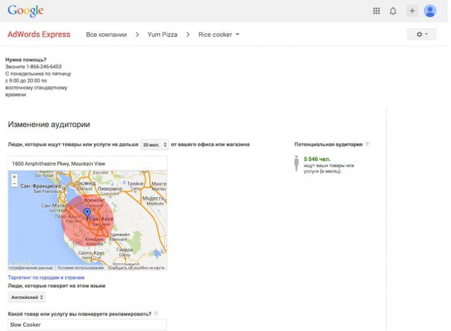This screenshot has width=451, height=331.
Task: Open help for Потенциальная аудитория
Action: 367,144
